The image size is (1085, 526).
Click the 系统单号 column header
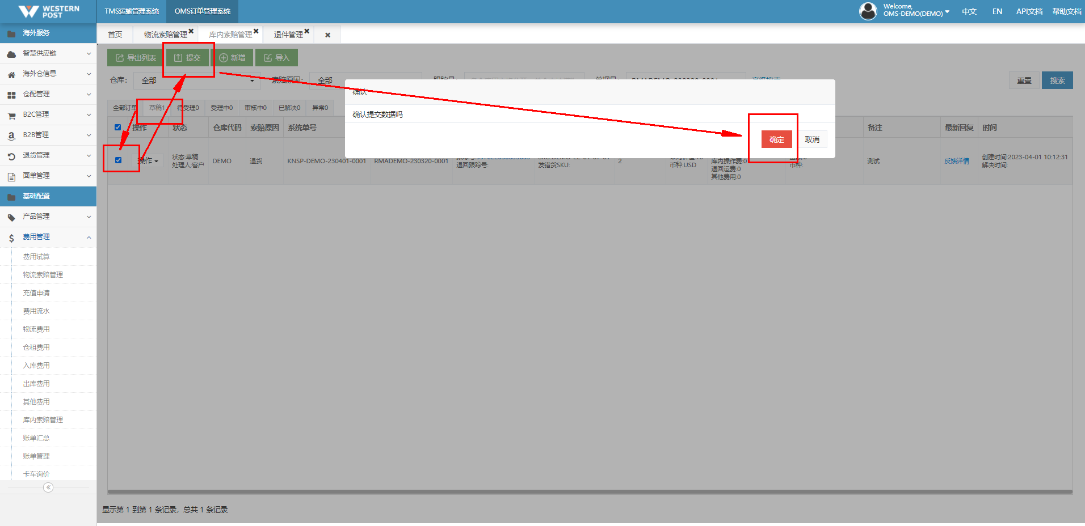pyautogui.click(x=302, y=128)
